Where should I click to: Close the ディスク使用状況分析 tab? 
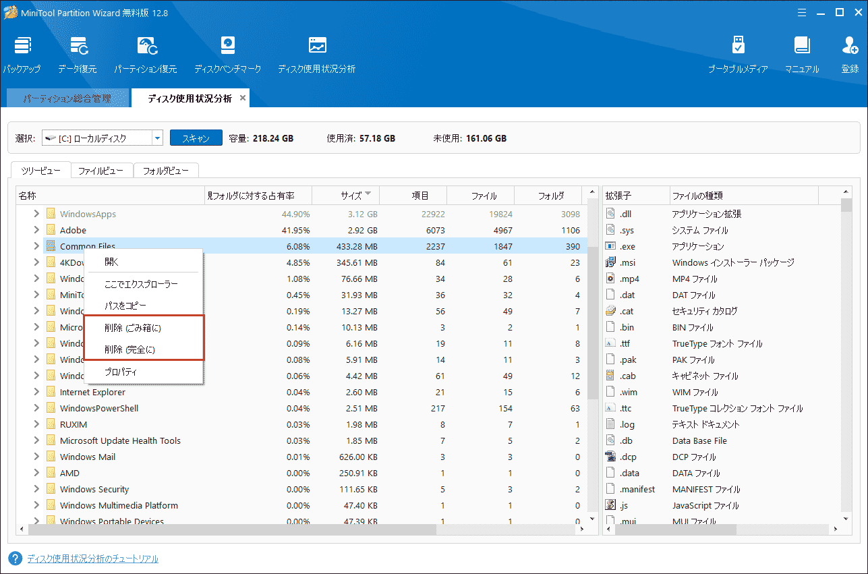tap(243, 98)
